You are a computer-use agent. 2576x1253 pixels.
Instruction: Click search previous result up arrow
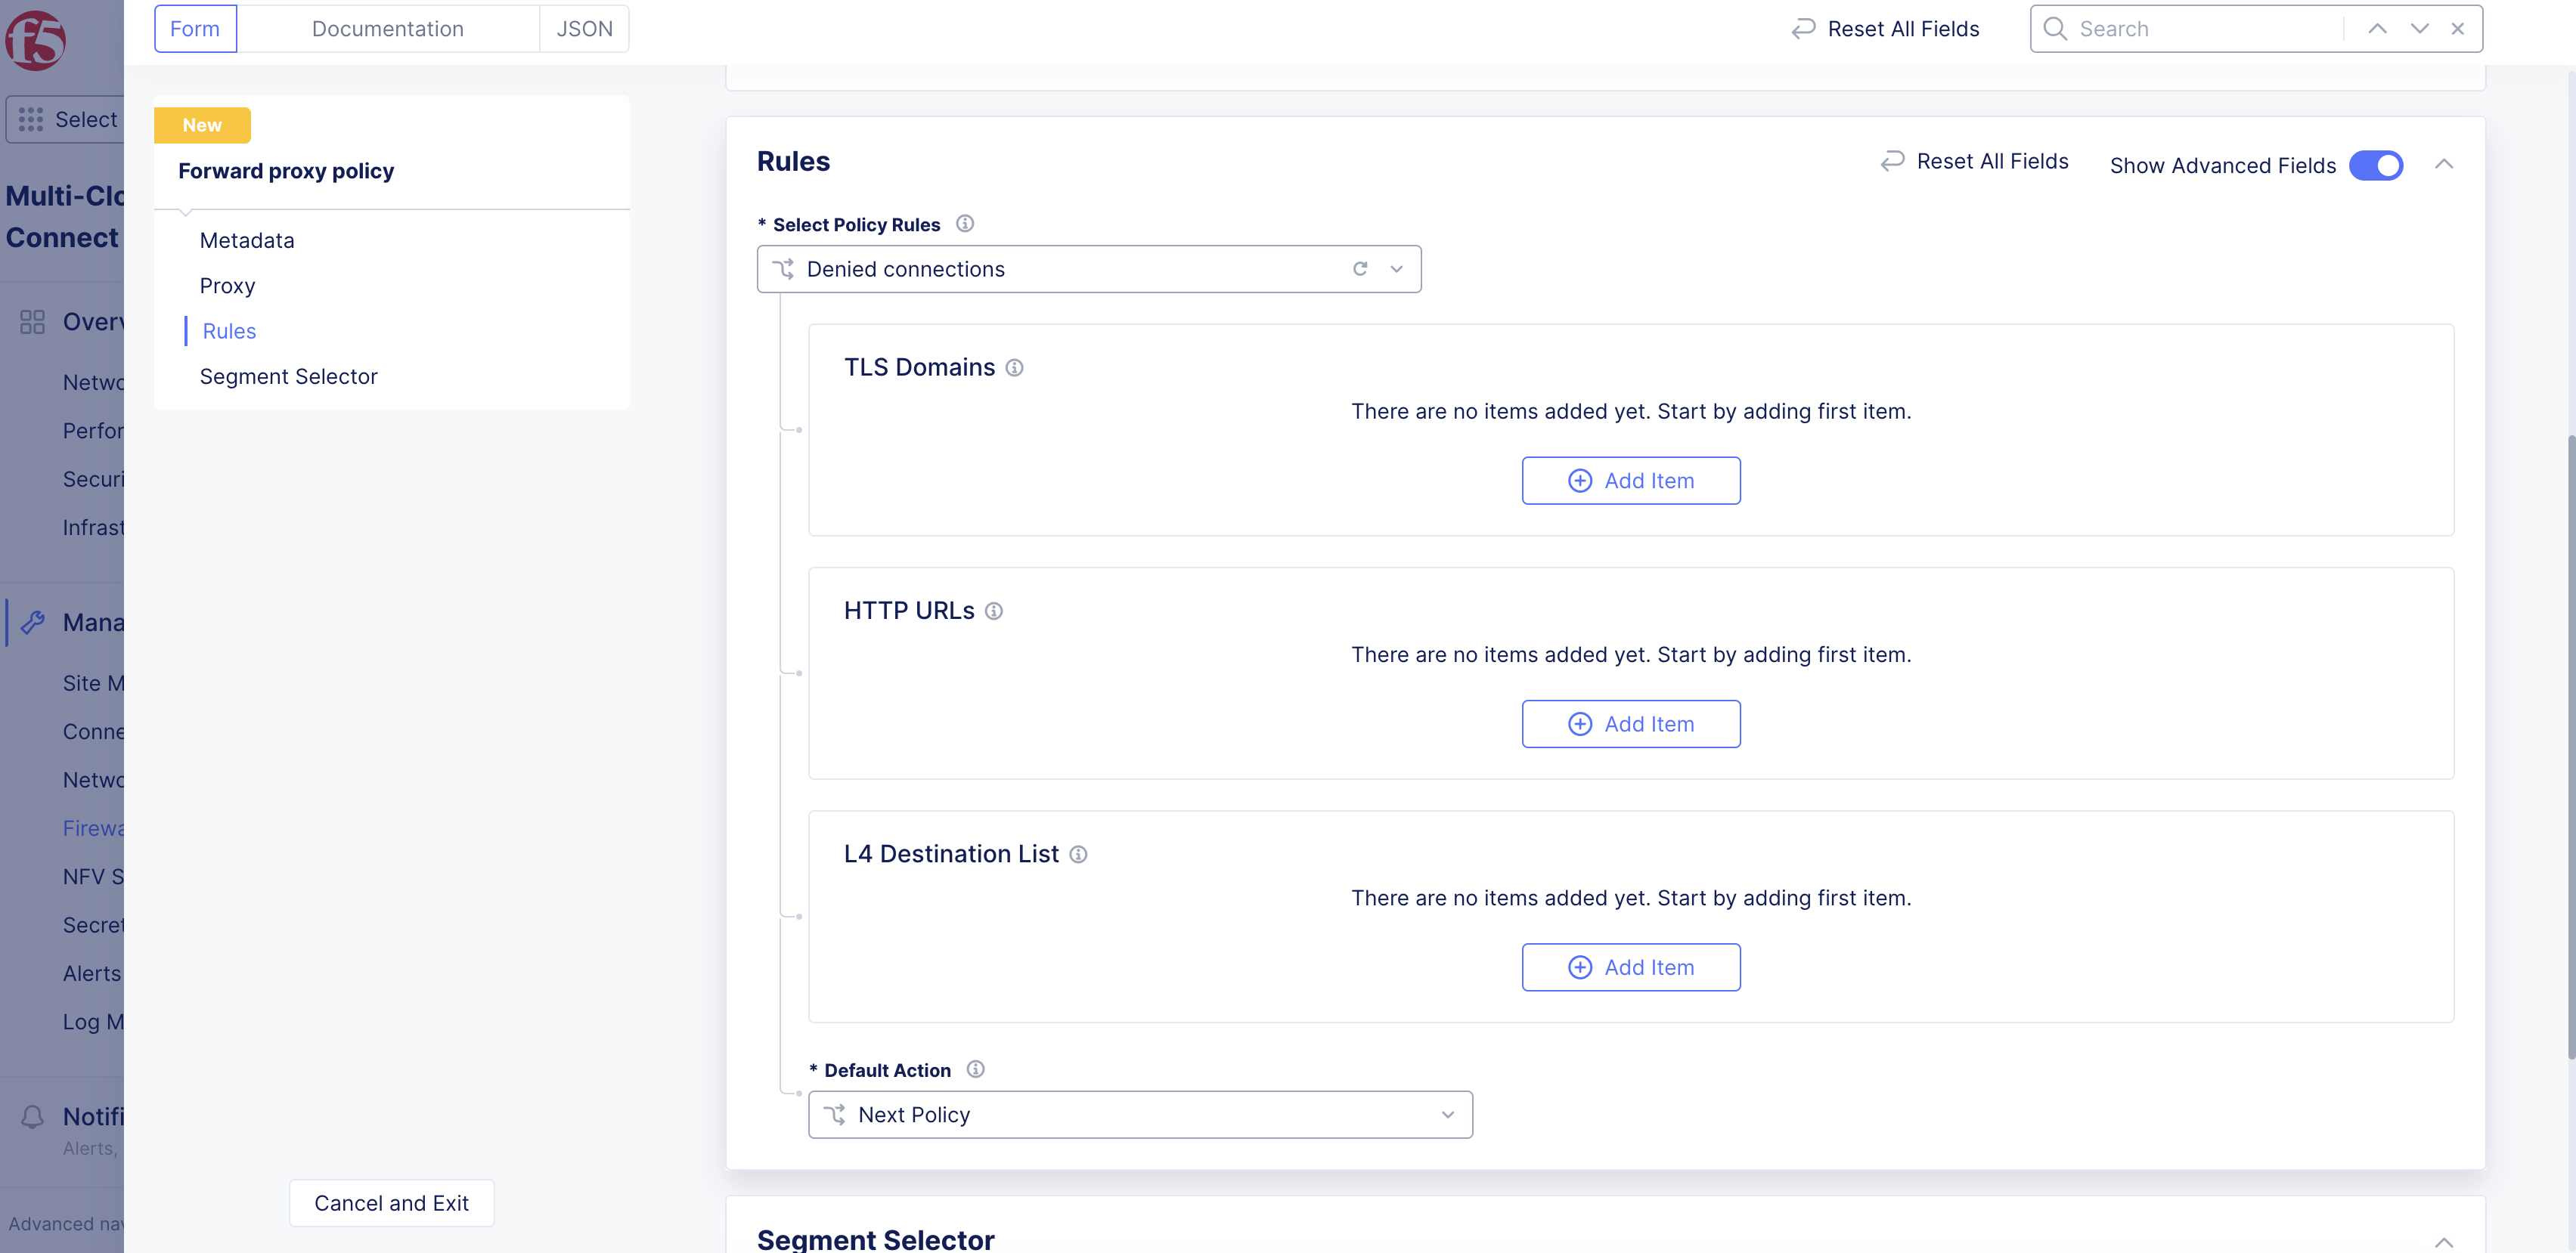click(x=2377, y=29)
